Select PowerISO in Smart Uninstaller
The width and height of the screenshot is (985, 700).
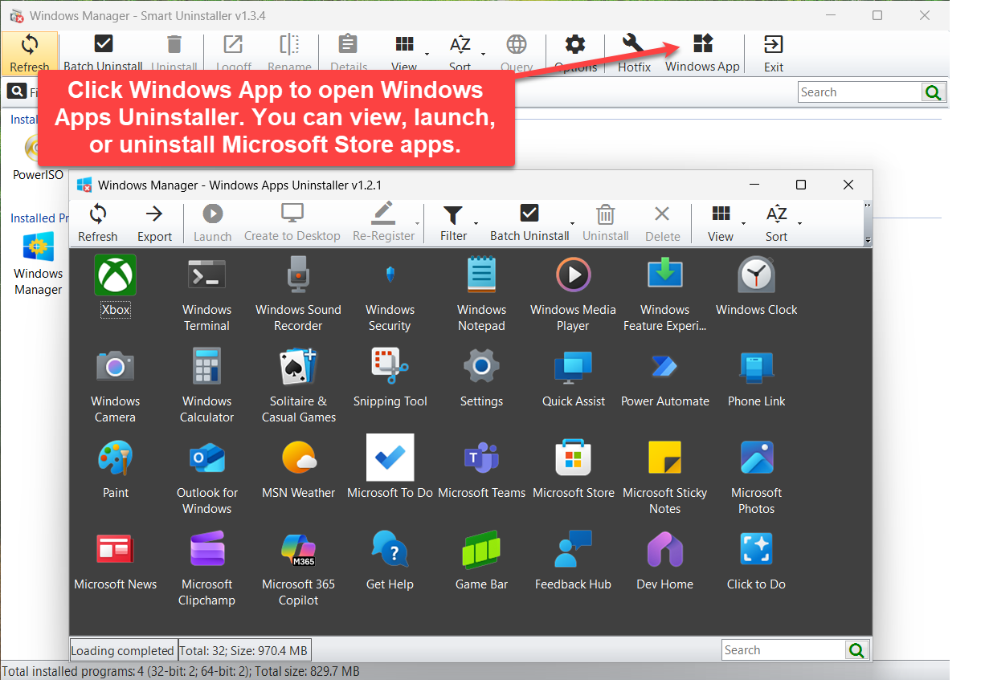[x=38, y=157]
